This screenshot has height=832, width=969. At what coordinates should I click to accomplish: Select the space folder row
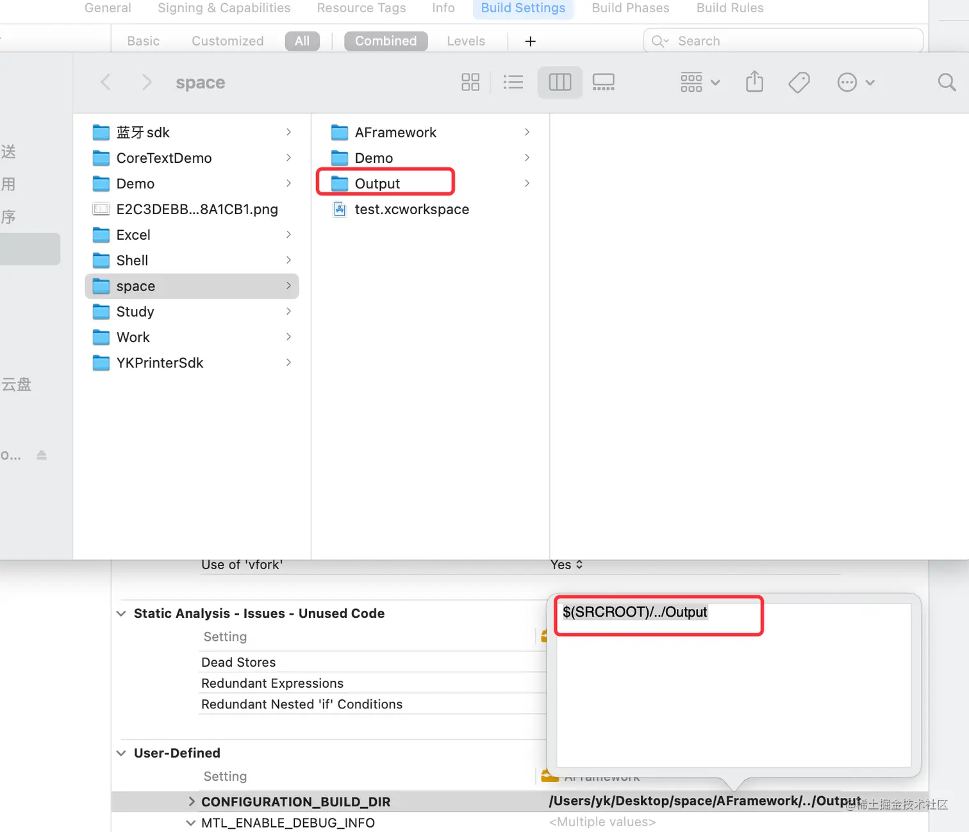point(192,286)
